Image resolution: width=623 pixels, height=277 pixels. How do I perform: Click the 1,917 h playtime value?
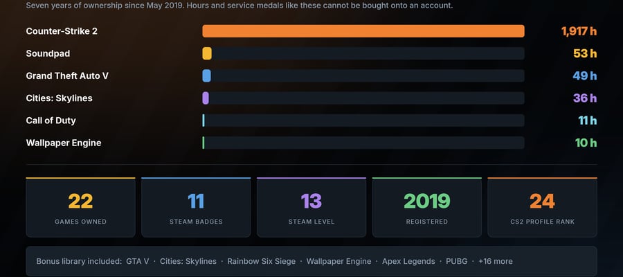coord(579,31)
